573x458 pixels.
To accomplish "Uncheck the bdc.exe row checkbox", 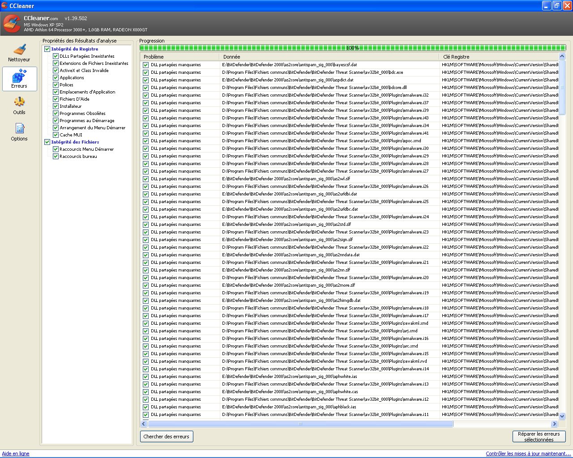I will click(x=145, y=72).
